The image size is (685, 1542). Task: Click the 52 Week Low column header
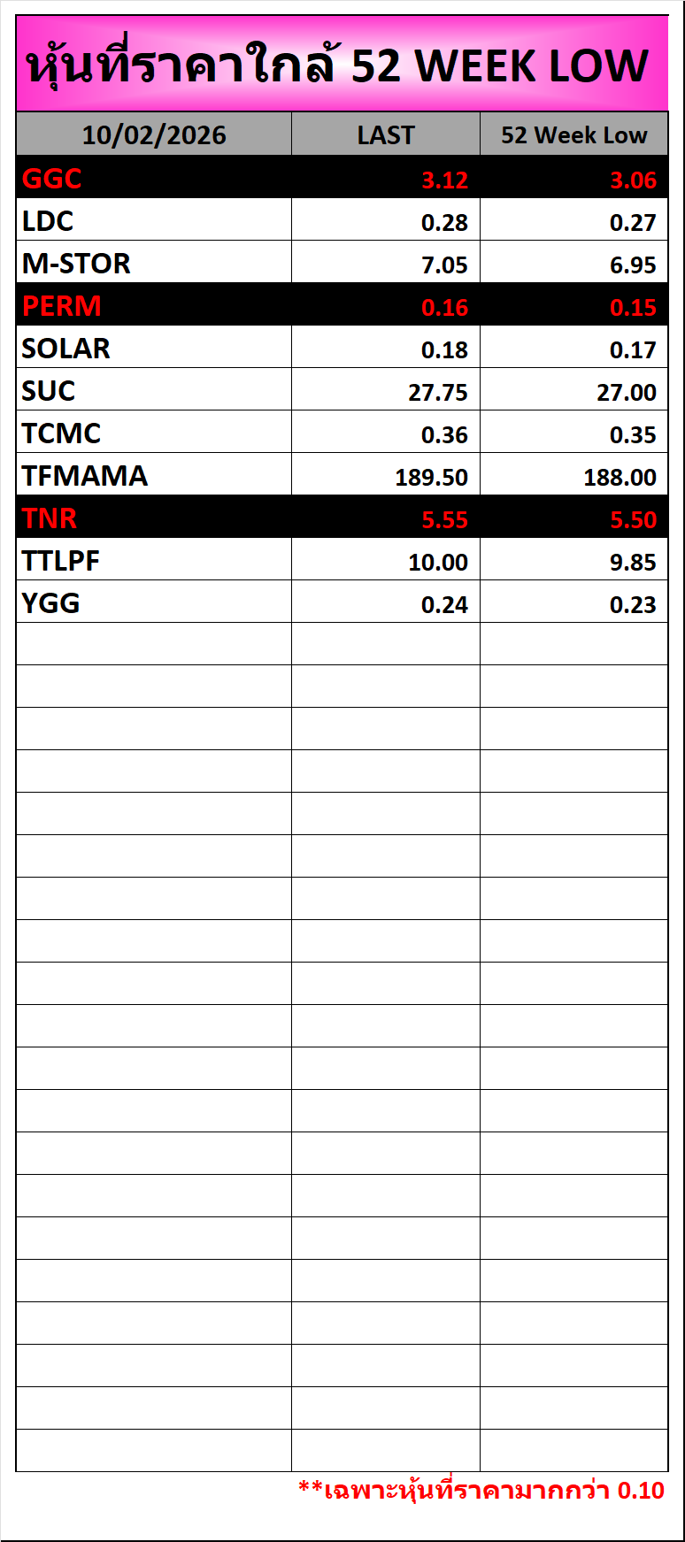[573, 135]
